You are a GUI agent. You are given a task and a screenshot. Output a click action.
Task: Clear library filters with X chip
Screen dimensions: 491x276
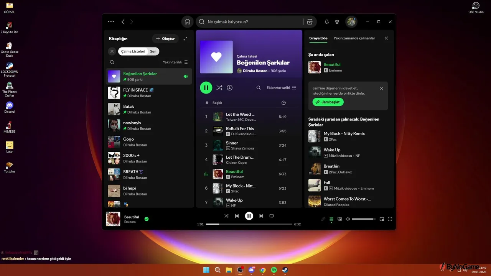112,51
